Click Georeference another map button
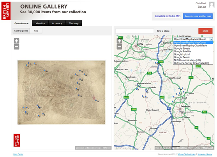 (x=198, y=16)
